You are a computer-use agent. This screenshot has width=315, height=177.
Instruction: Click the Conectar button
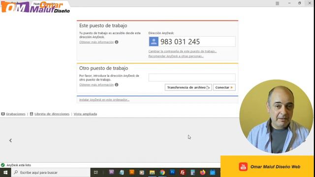224,88
